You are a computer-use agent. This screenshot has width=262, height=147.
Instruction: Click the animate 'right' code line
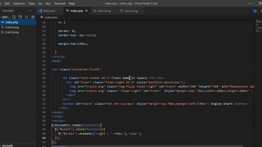pos(100,134)
